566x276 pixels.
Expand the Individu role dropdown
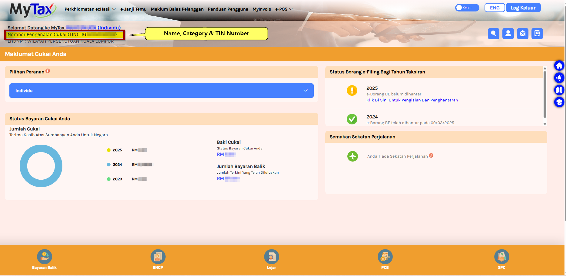(161, 91)
